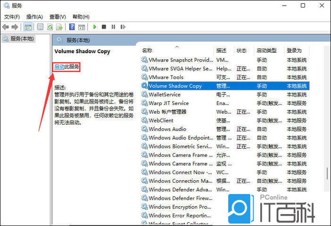Image resolution: width=331 pixels, height=226 pixels.
Task: Click gear icon of WebClient row
Action: 145,121
